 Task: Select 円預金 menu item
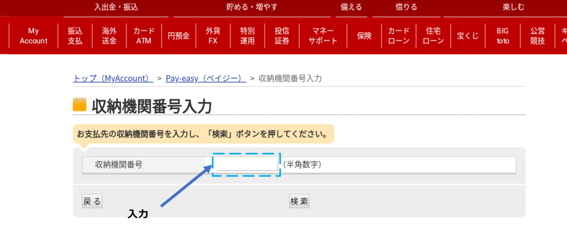(x=179, y=36)
